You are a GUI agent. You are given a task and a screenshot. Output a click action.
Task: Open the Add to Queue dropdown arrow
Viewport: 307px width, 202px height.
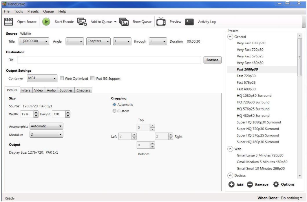(115, 22)
